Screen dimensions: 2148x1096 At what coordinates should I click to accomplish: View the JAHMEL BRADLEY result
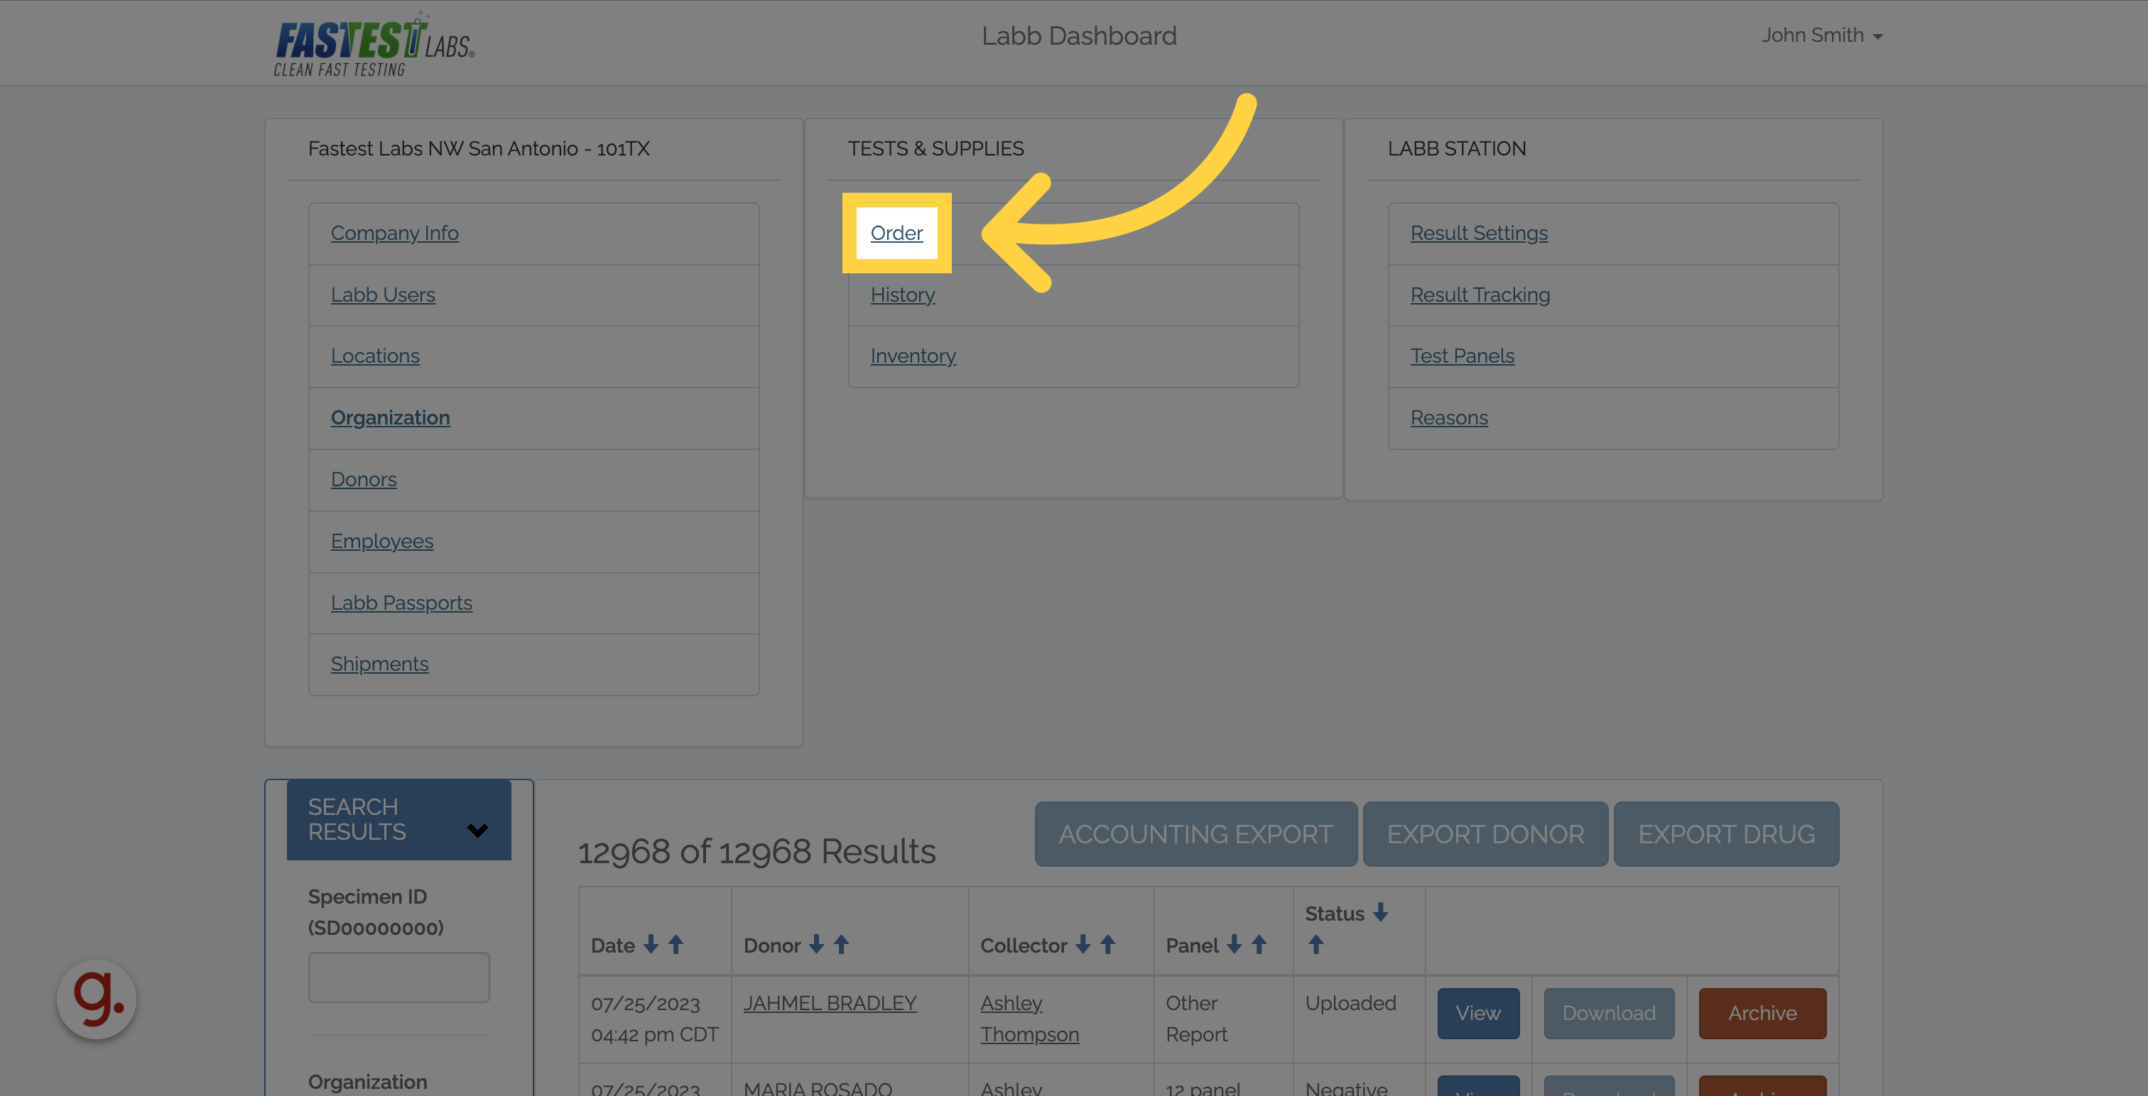click(x=1477, y=1014)
